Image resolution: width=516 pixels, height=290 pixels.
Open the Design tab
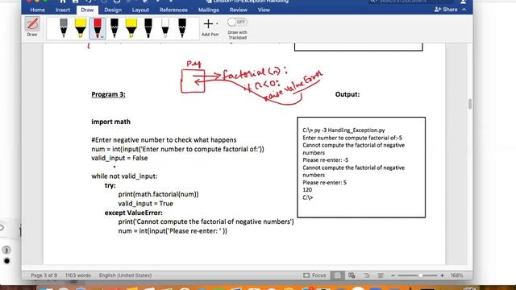coord(113,10)
